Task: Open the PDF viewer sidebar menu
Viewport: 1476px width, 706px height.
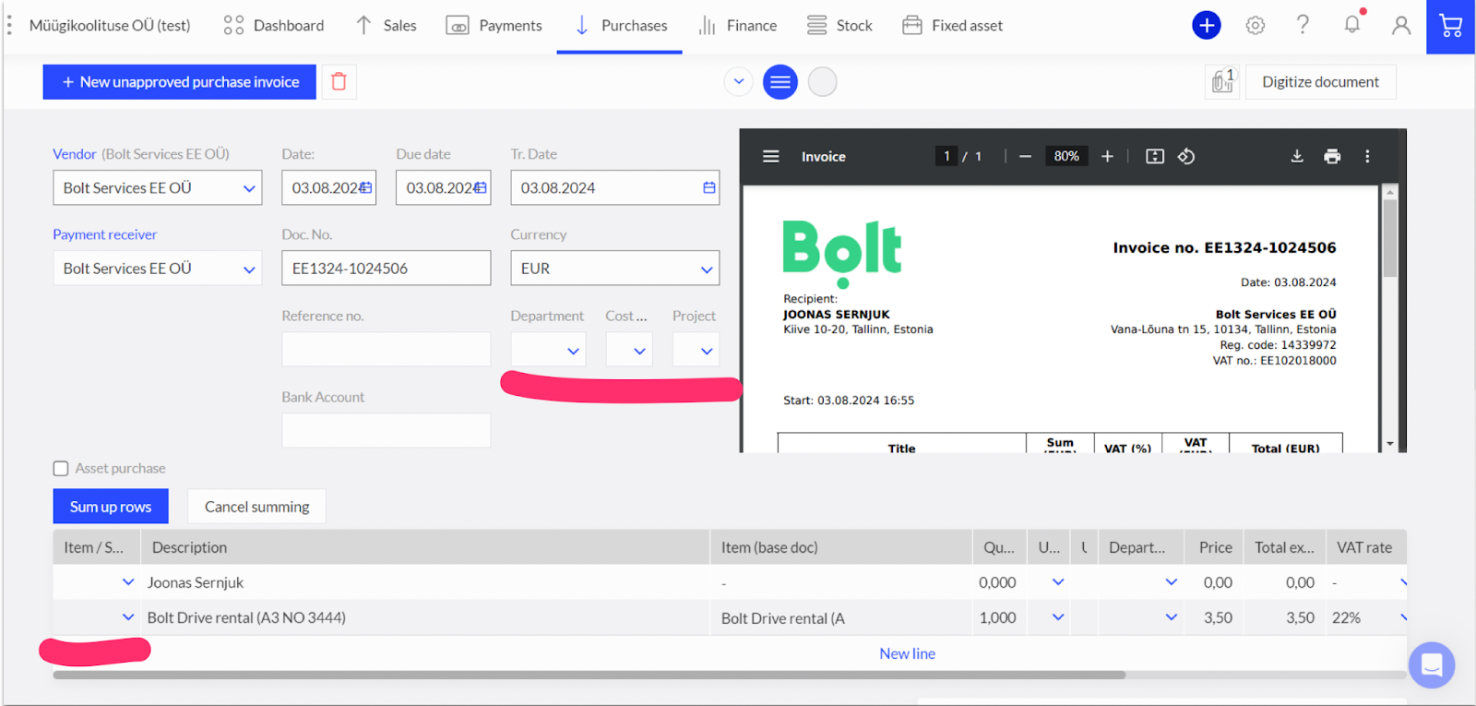Action: (x=771, y=157)
